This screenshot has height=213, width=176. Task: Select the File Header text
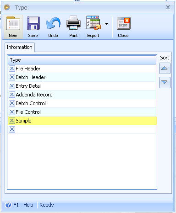pyautogui.click(x=28, y=69)
